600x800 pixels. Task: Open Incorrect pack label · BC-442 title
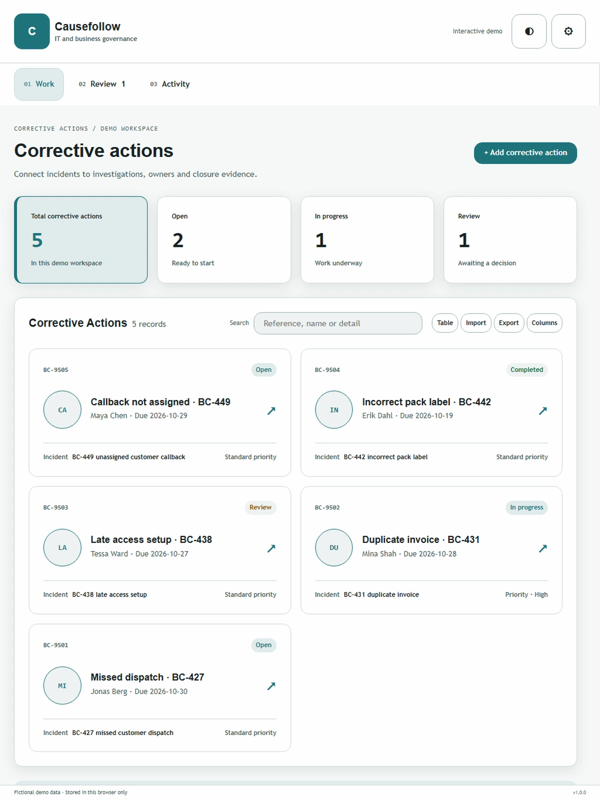tap(426, 402)
